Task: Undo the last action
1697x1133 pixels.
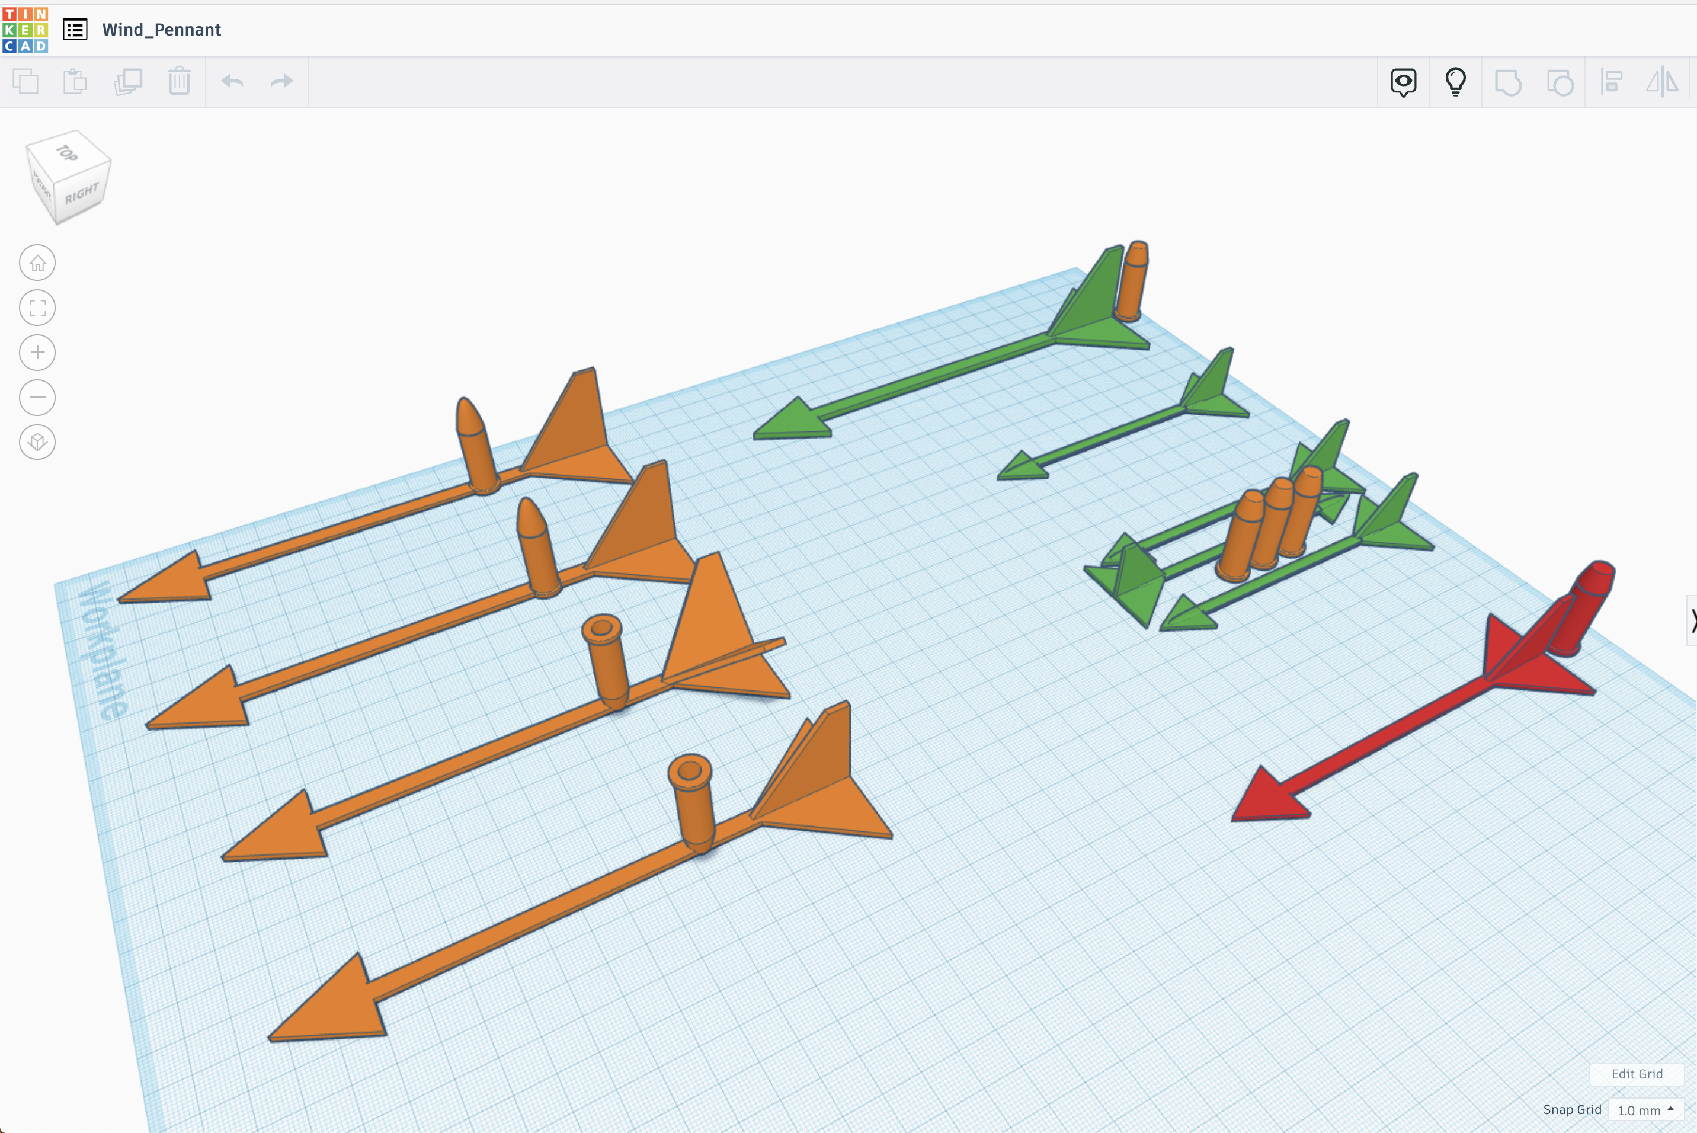Action: click(232, 82)
